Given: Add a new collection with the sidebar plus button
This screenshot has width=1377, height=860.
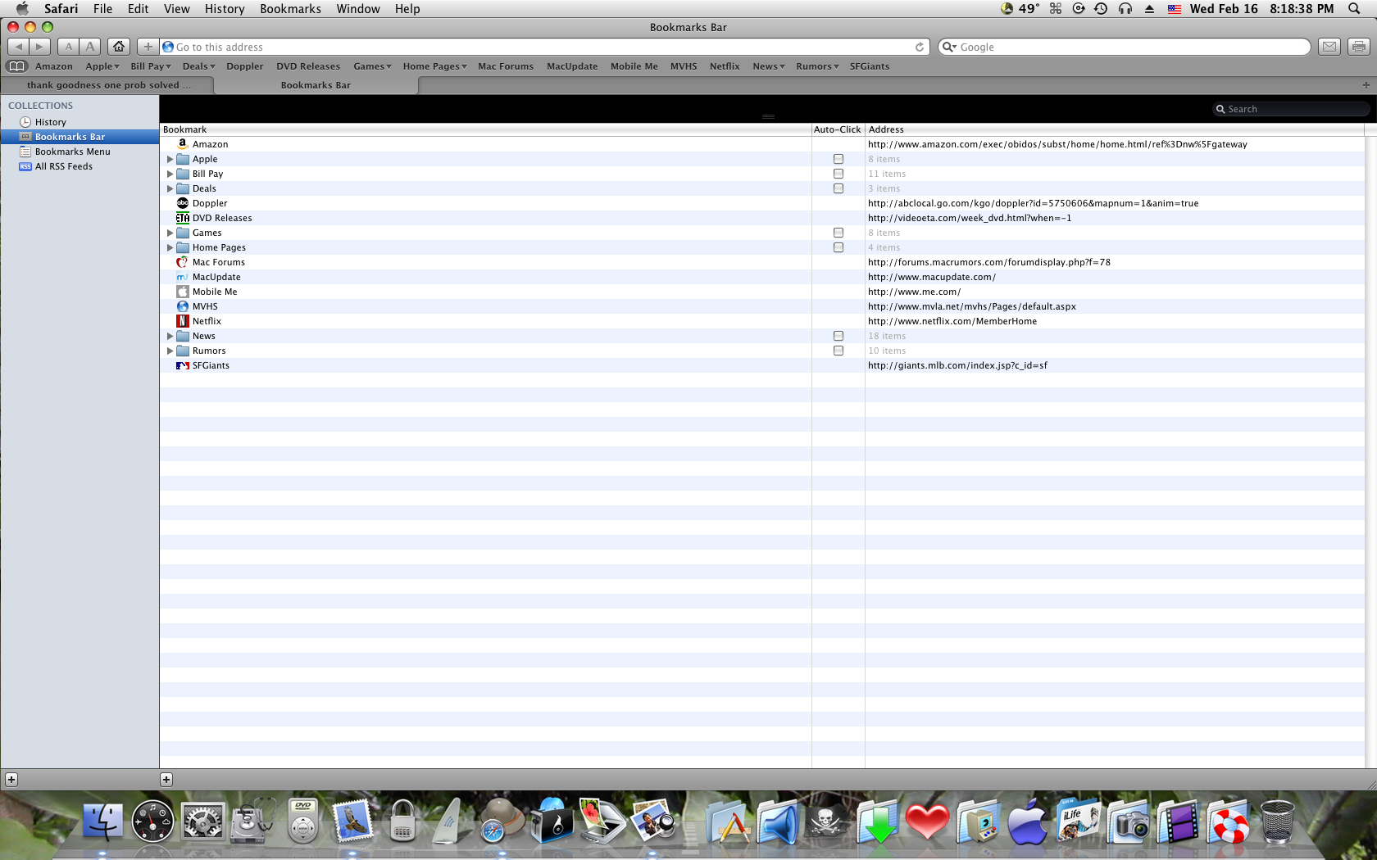Looking at the screenshot, I should [x=11, y=780].
